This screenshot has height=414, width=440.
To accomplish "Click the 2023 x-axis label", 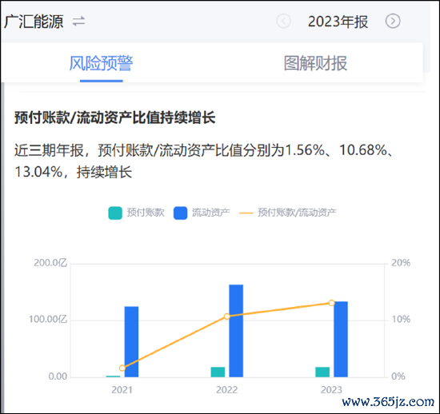I will [331, 390].
